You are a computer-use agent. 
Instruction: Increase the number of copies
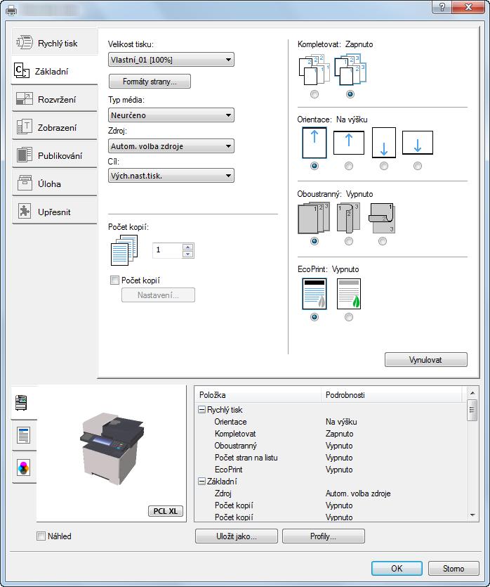[188, 247]
